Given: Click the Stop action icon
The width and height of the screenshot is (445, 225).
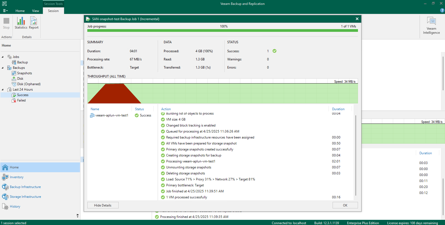Looking at the screenshot, I should point(6,21).
